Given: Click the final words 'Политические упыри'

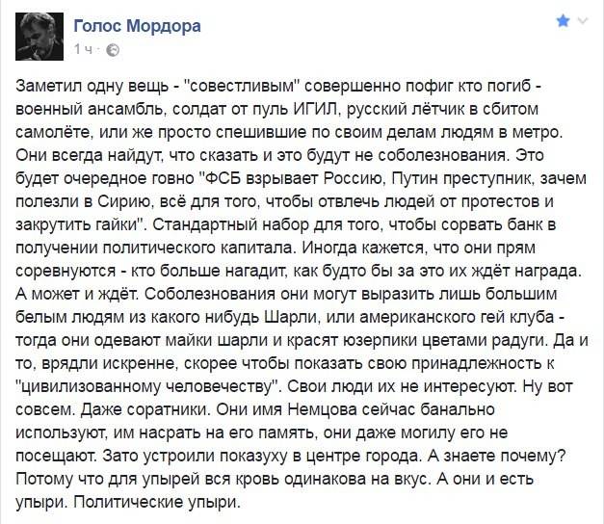Looking at the screenshot, I should (x=156, y=502).
